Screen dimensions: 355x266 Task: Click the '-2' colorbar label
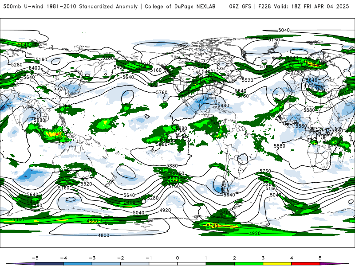point(120,258)
